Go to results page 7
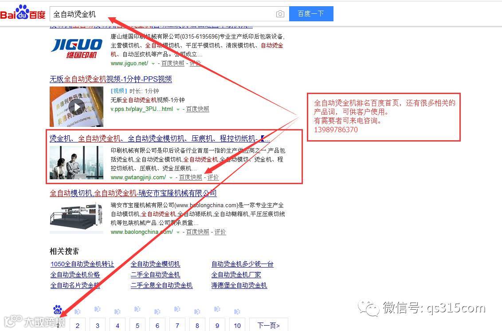Image resolution: width=502 pixels, height=331 pixels. click(x=177, y=325)
